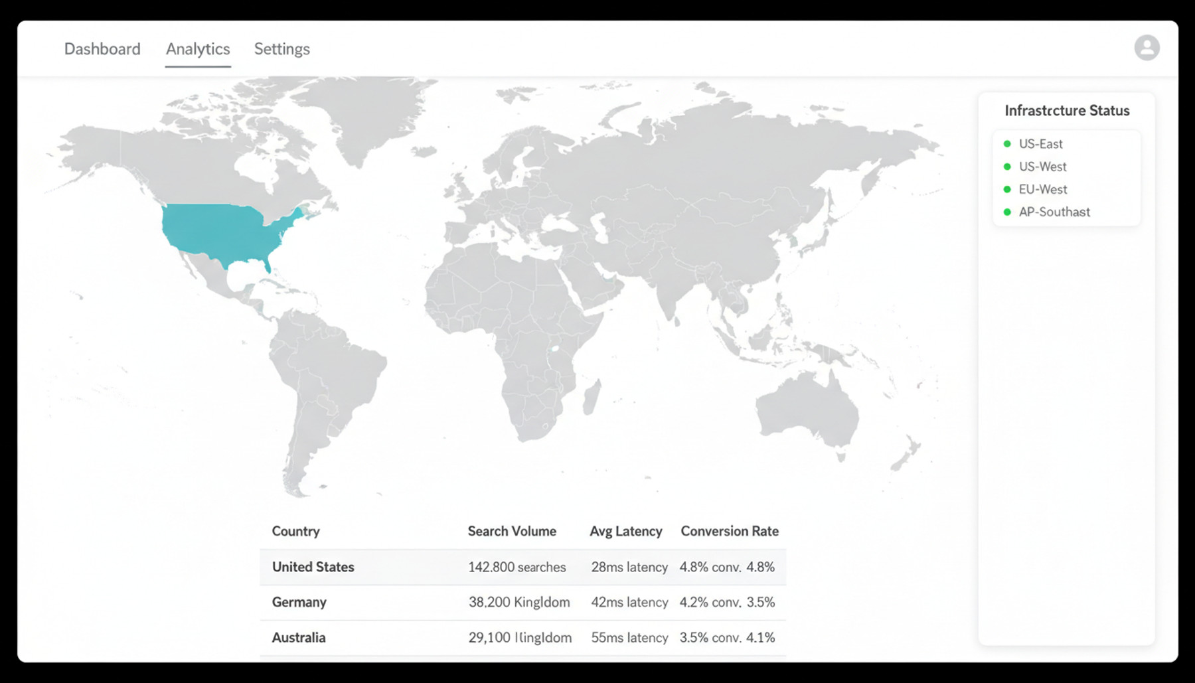The width and height of the screenshot is (1195, 683).
Task: Sort by the Country column header
Action: (295, 531)
